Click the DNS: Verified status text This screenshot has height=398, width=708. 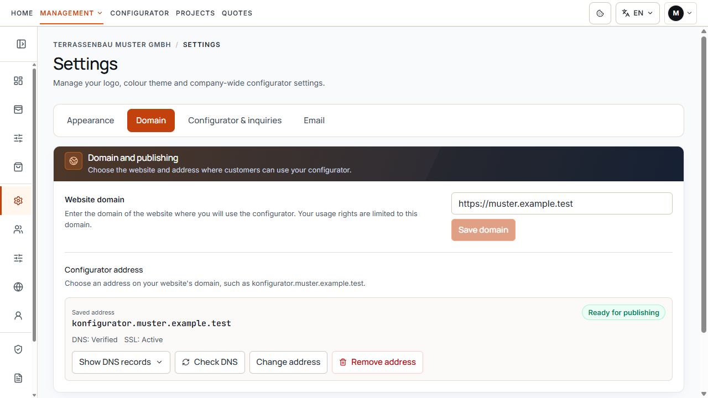[x=95, y=340]
